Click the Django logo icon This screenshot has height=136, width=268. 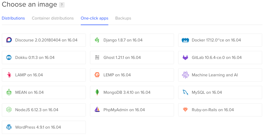click(x=97, y=40)
